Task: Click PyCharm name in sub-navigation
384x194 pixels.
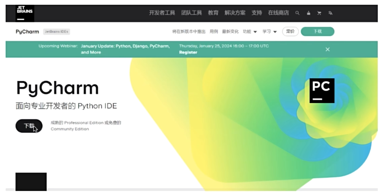Action: (x=27, y=32)
